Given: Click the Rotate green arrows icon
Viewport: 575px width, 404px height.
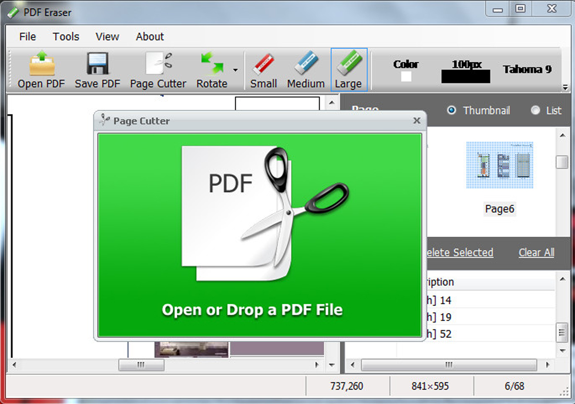Looking at the screenshot, I should 211,65.
